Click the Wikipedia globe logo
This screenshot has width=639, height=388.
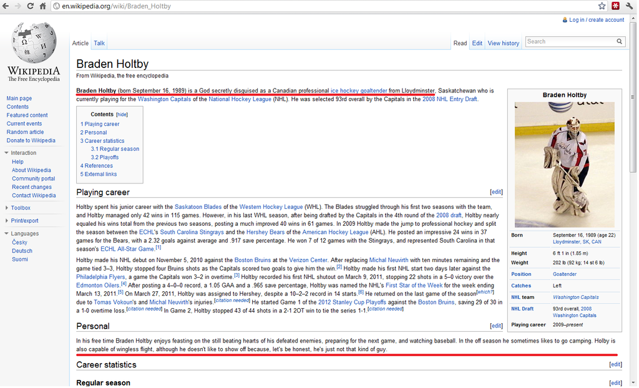(34, 43)
